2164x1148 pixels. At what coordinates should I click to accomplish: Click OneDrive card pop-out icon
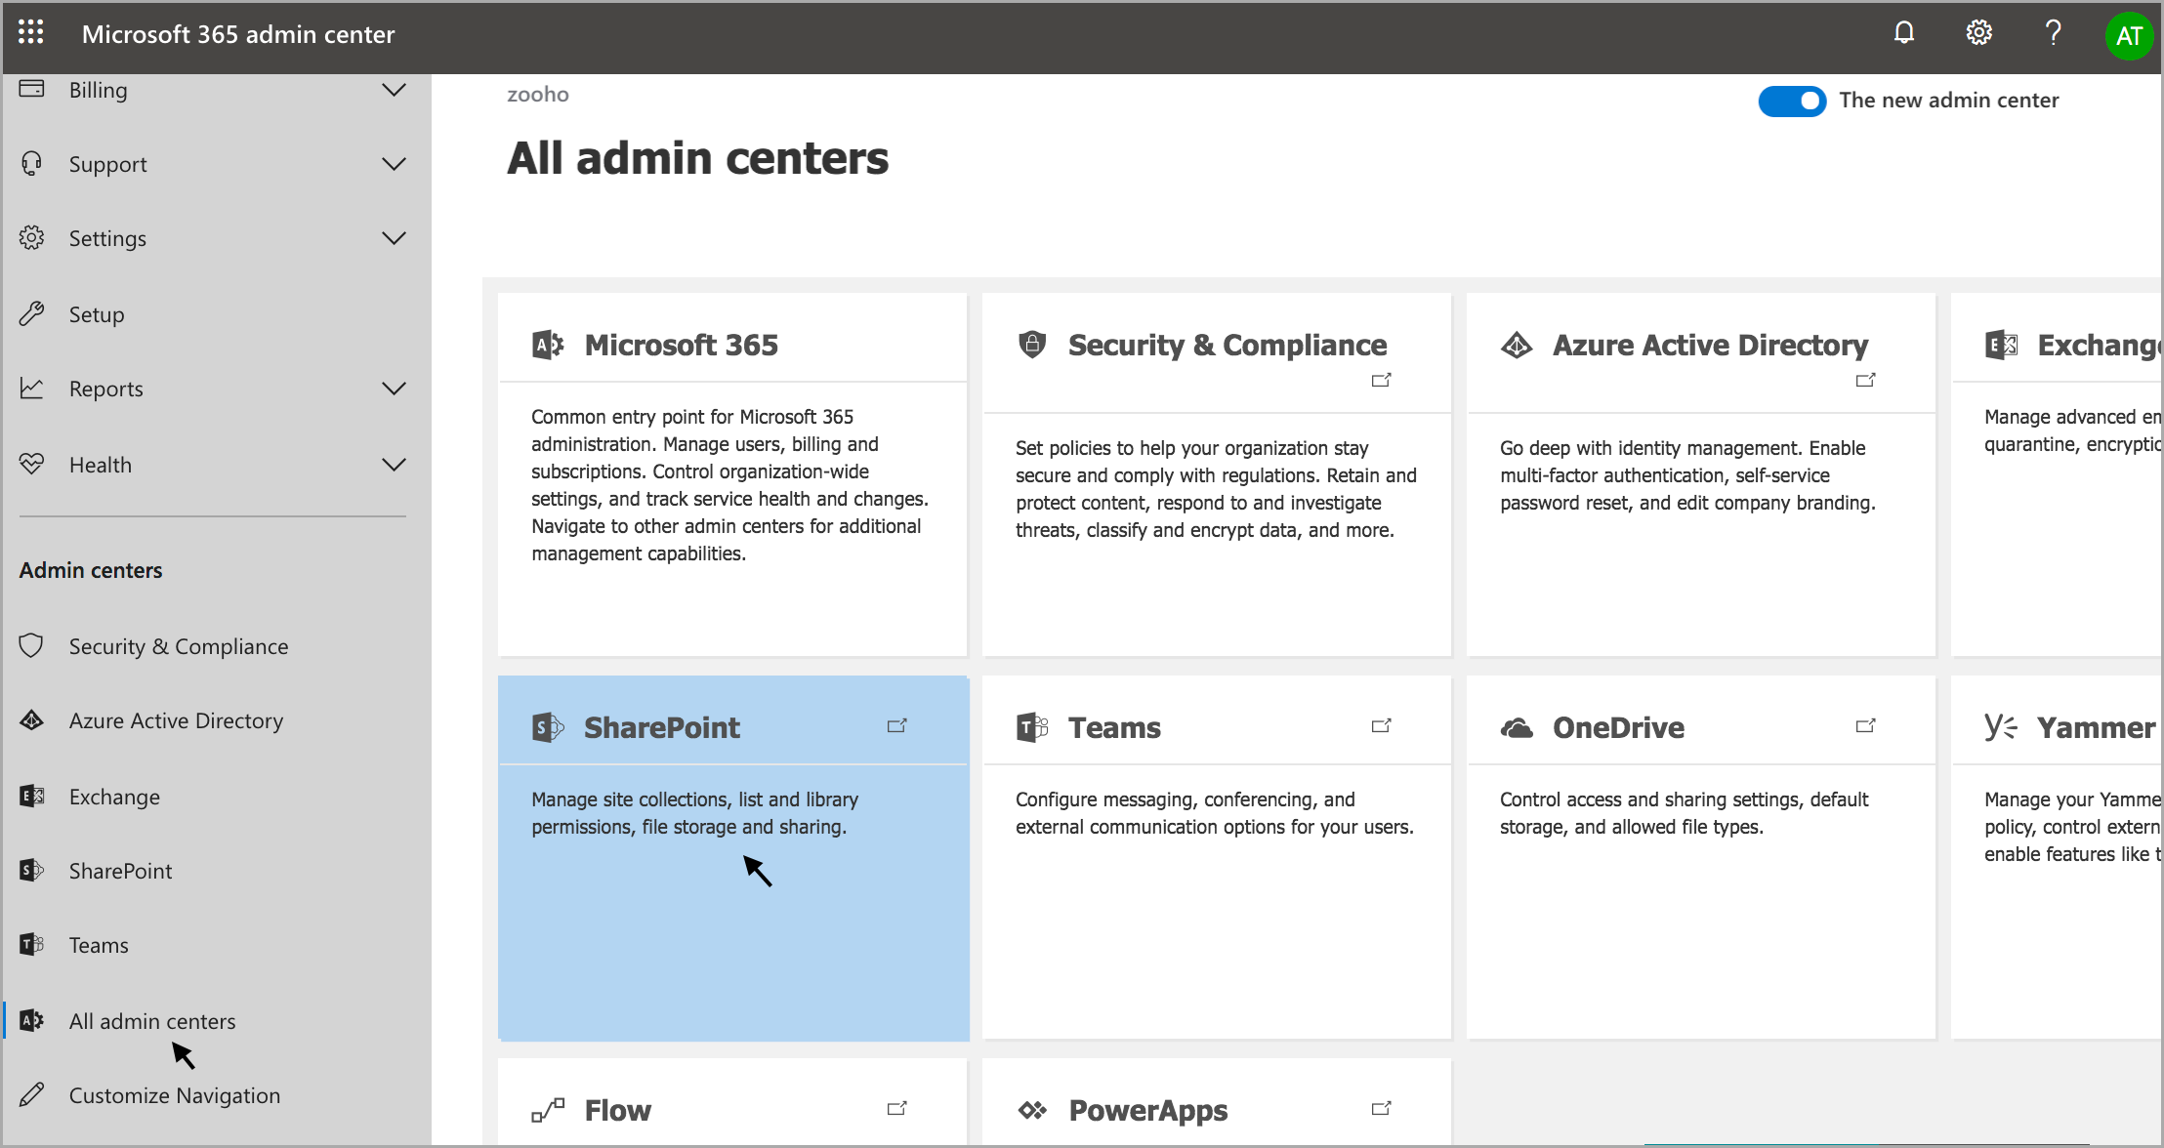click(1865, 725)
